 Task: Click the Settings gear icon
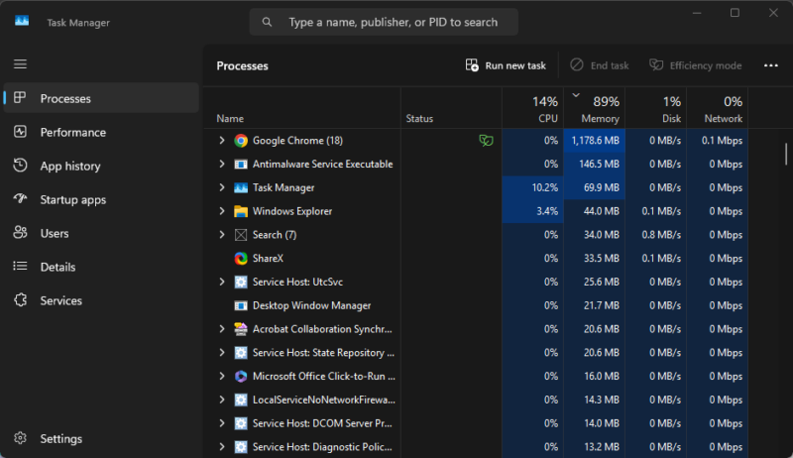click(20, 438)
